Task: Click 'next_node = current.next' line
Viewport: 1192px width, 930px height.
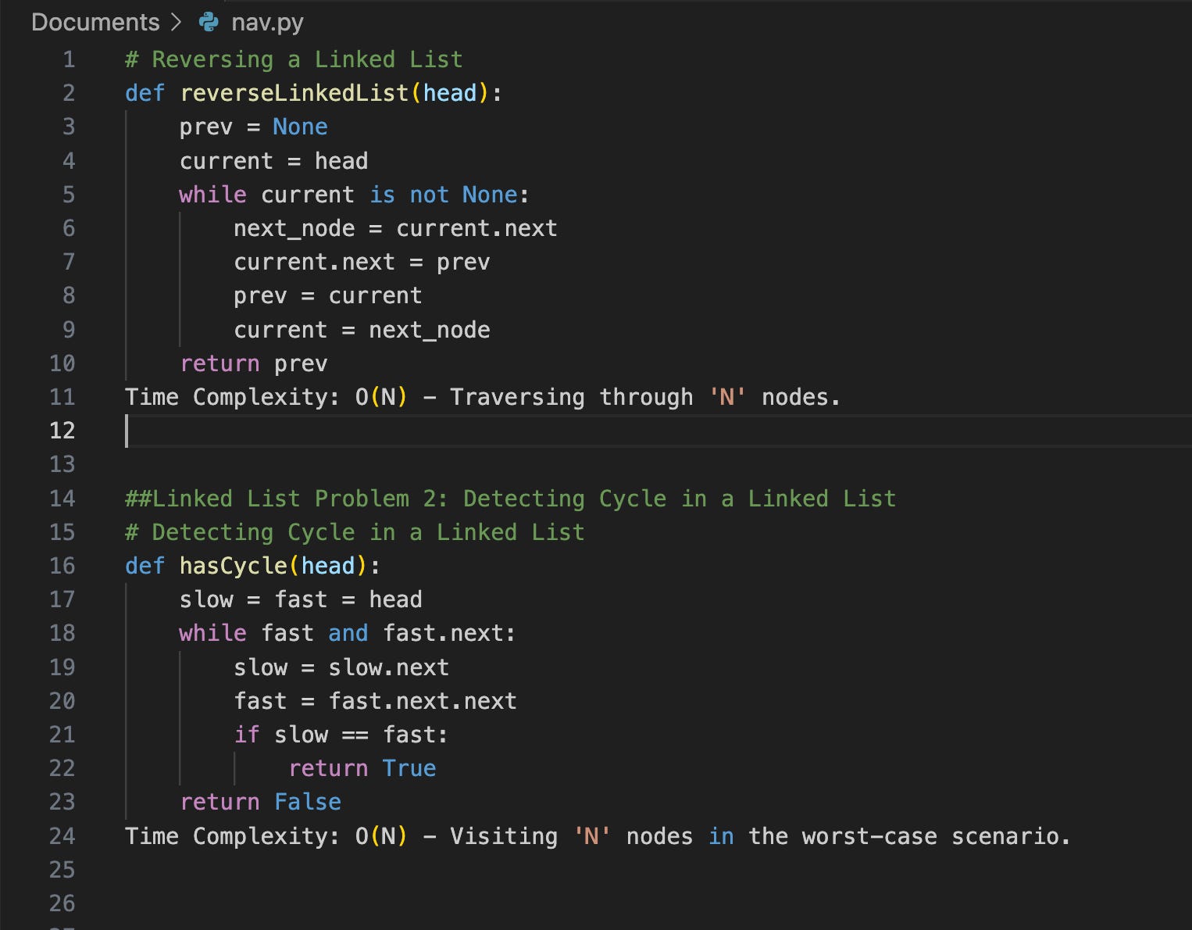Action: [395, 228]
